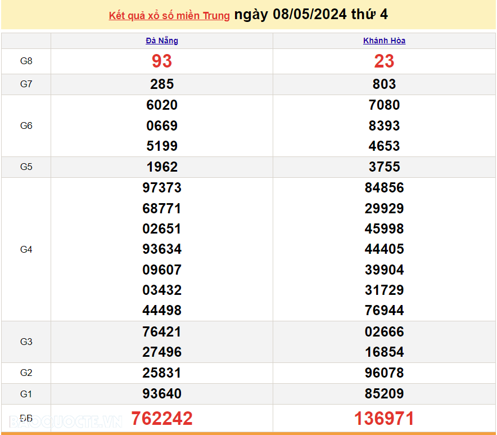Click Khánh Hòa G4 number 44405
This screenshot has height=435, width=497.
(x=384, y=249)
